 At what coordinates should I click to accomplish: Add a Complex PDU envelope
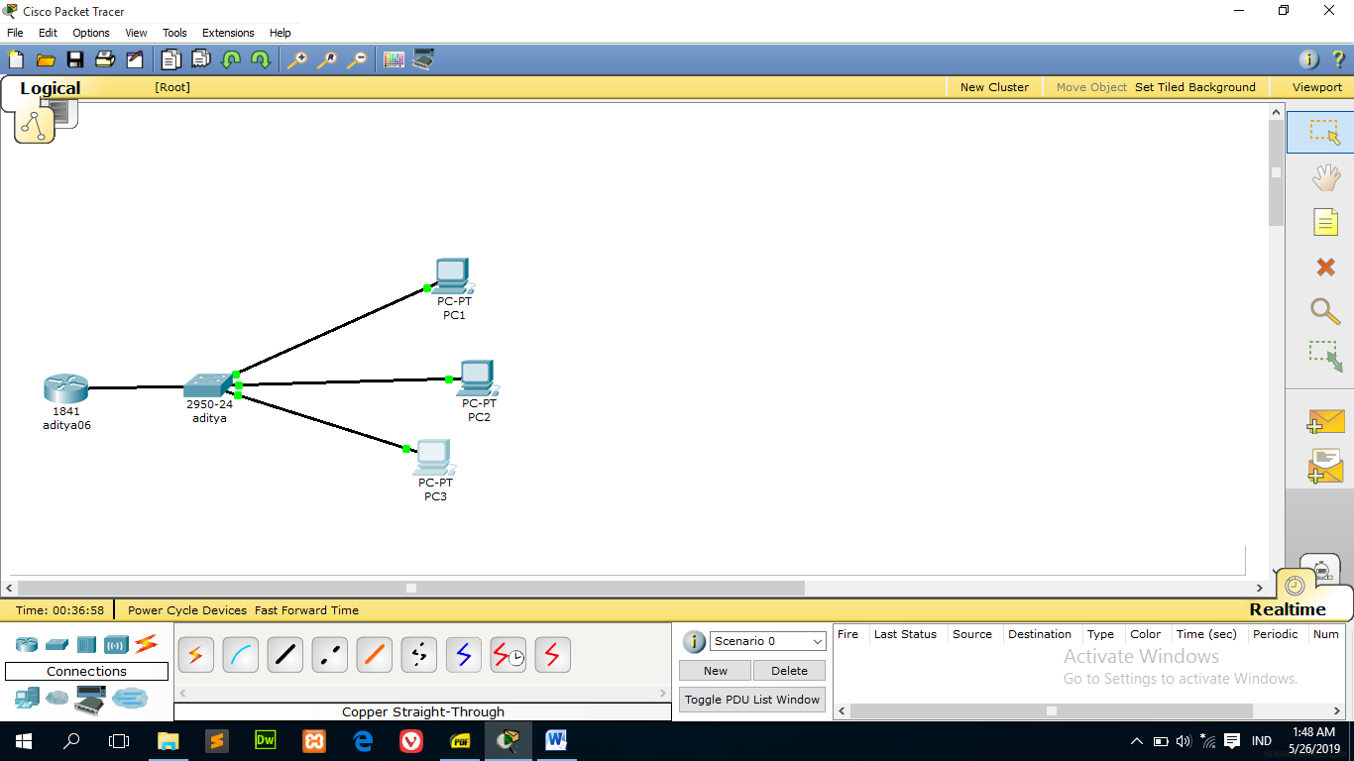[x=1325, y=466]
